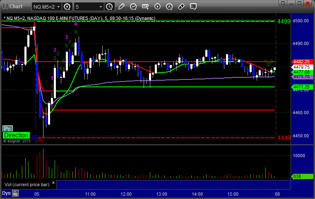Open the studies line-chart icon menu
Screen dimensions: 315x199
click(x=133, y=7)
